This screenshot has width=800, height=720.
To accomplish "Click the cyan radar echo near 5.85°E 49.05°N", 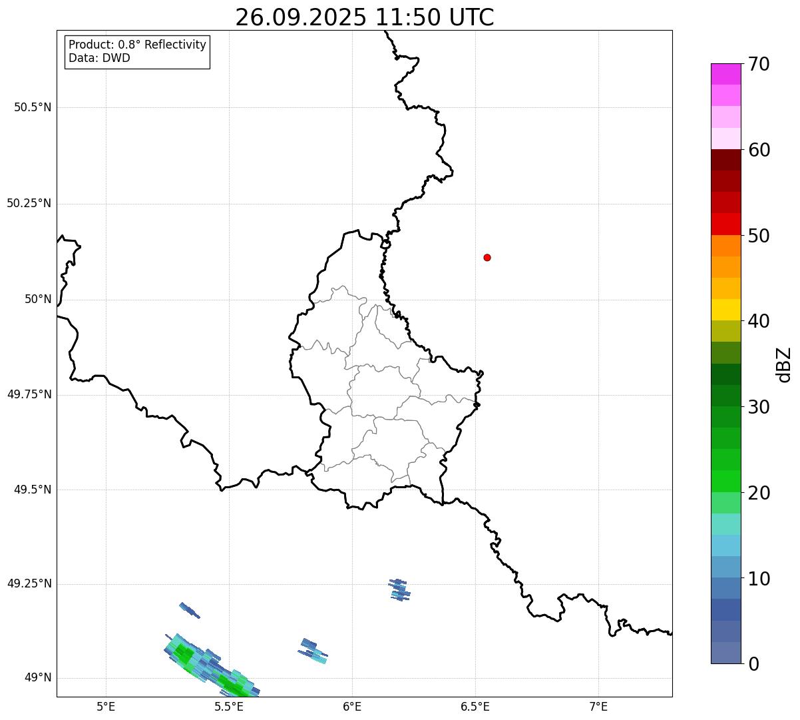I will tap(313, 651).
